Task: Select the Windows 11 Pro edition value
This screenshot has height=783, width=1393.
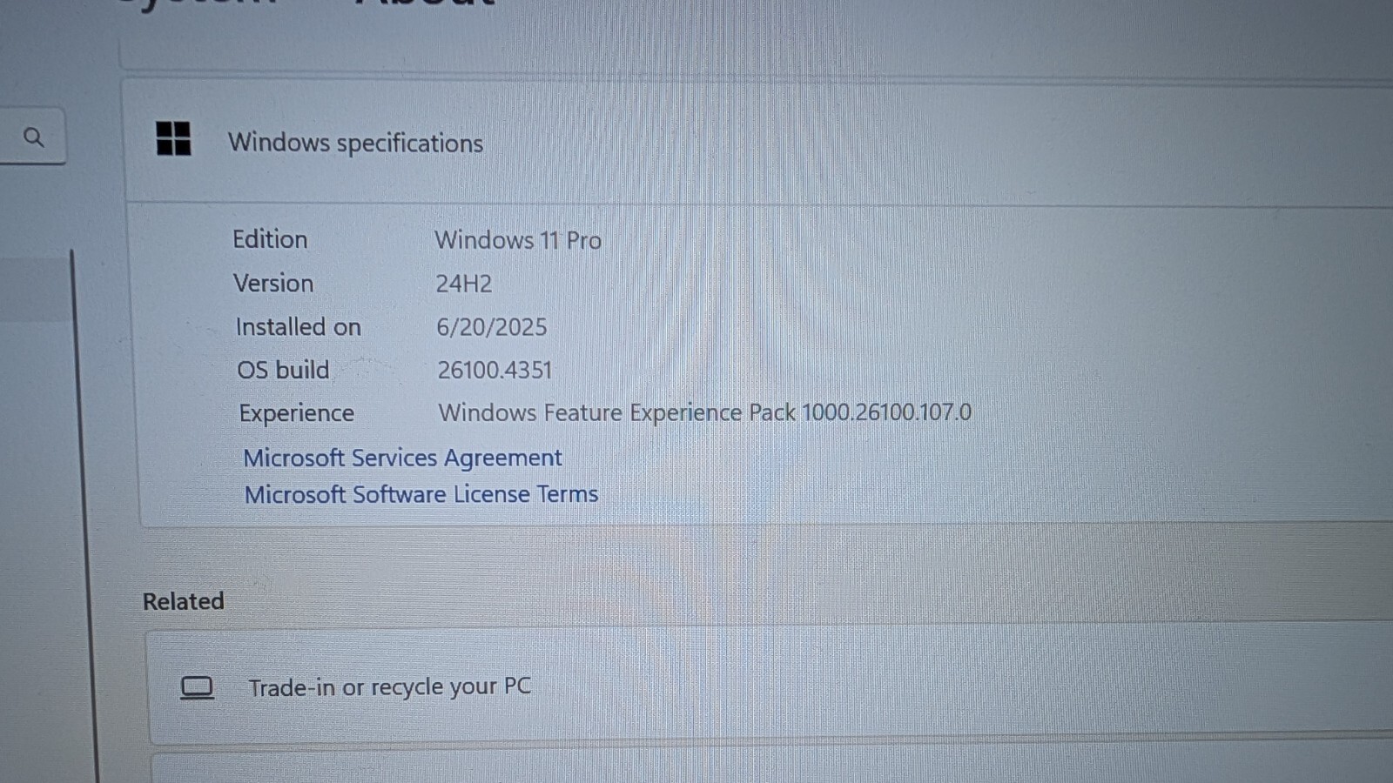Action: click(518, 240)
